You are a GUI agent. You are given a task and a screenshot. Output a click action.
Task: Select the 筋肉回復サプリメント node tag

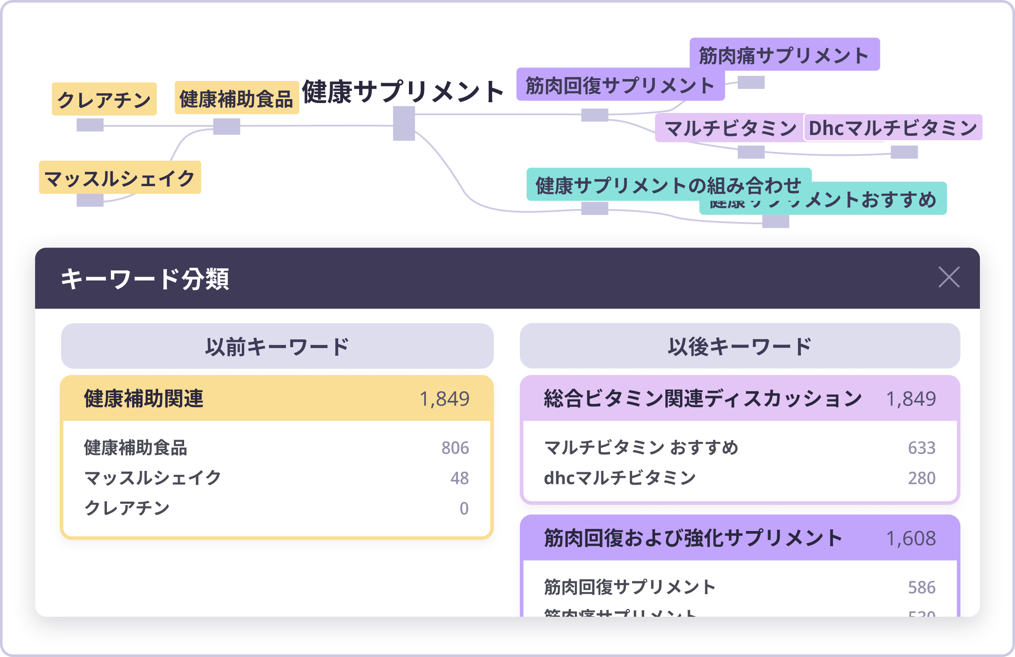click(x=620, y=85)
